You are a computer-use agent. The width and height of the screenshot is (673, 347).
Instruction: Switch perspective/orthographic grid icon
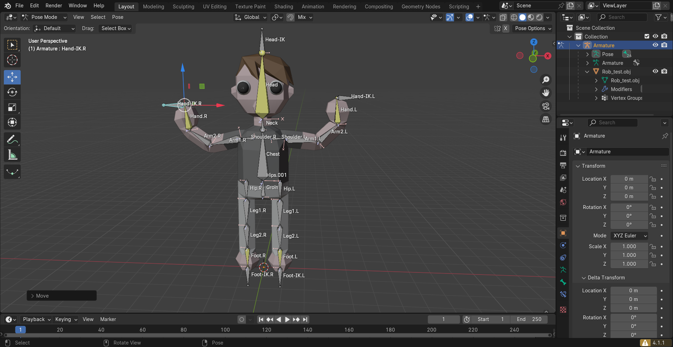(x=546, y=119)
